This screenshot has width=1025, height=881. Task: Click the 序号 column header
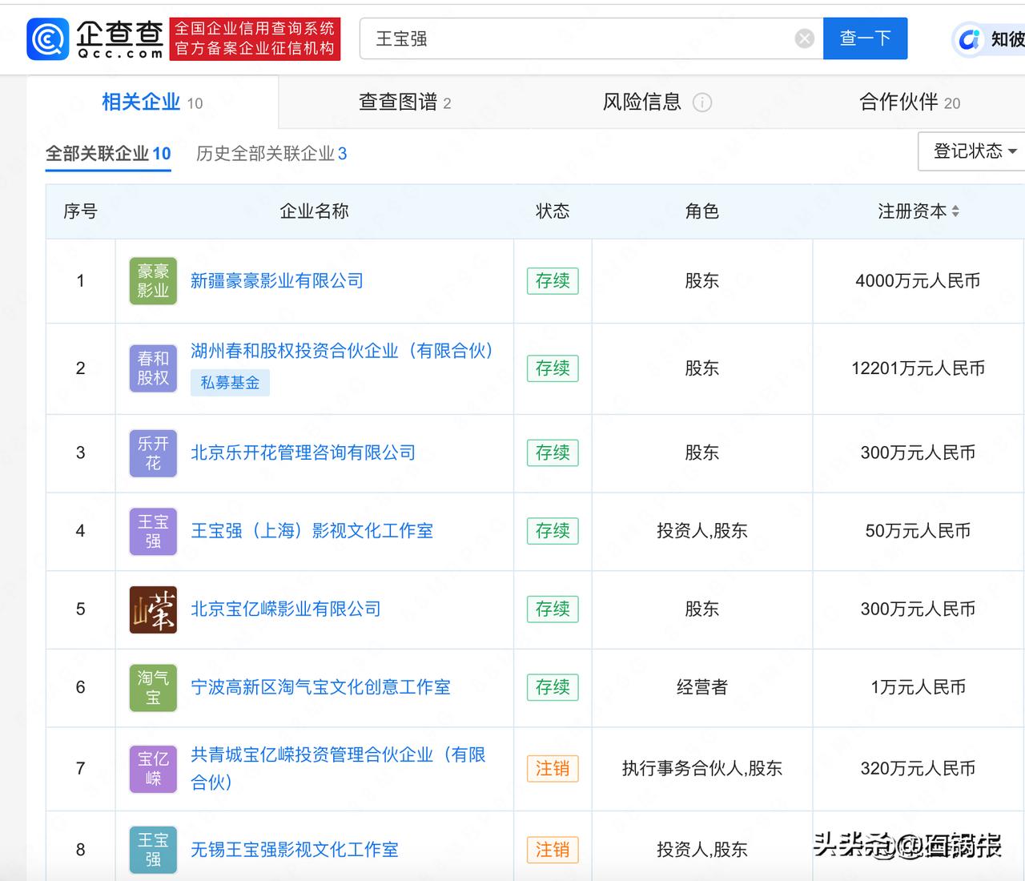coord(80,211)
